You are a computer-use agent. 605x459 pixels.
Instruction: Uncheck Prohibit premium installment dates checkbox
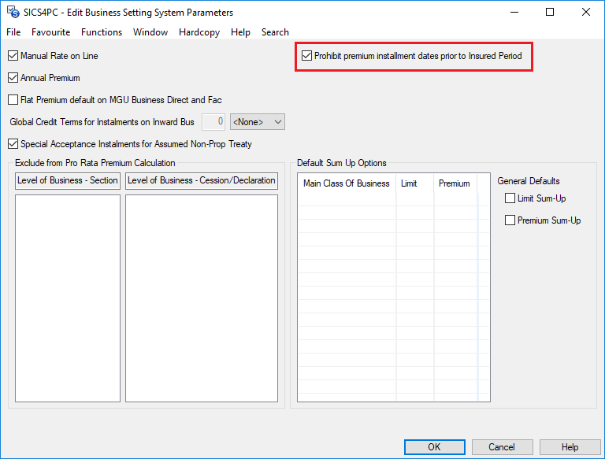pyautogui.click(x=307, y=57)
